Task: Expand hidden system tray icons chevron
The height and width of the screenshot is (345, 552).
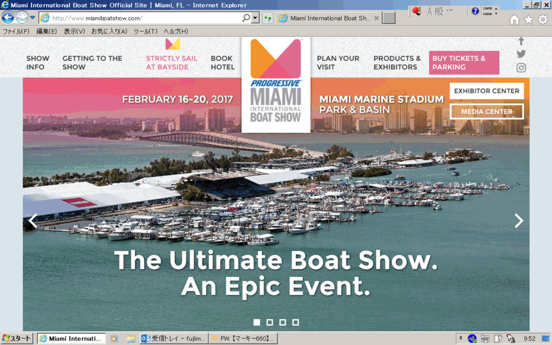Action: (x=460, y=338)
